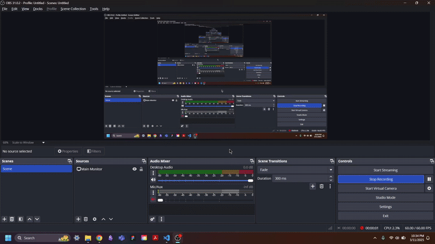The image size is (435, 244).
Task: Open the Docks menu
Action: coord(38,9)
